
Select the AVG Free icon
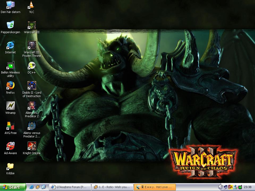click(10, 126)
